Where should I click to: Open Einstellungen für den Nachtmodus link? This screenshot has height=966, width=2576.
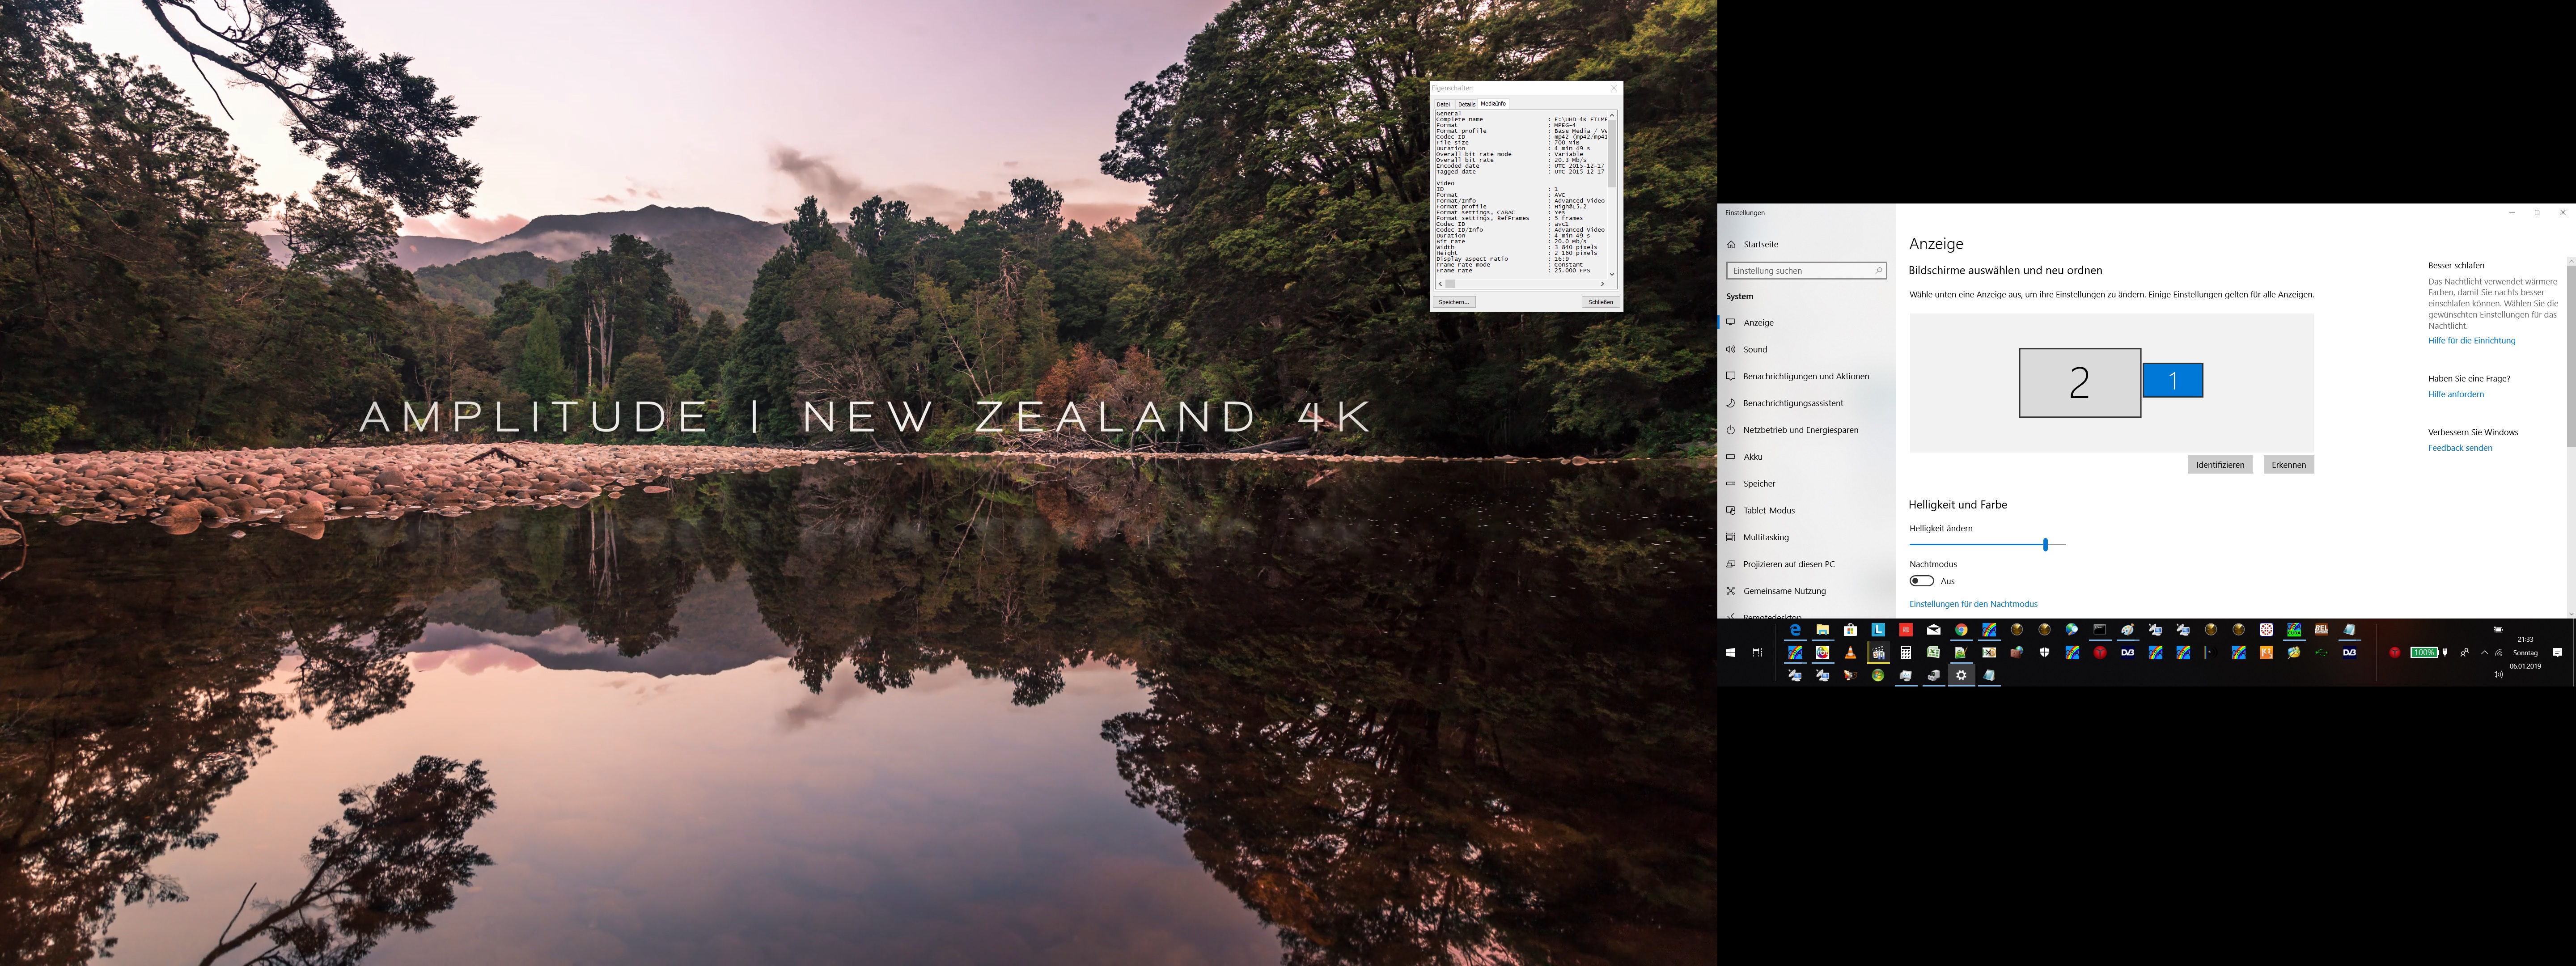pyautogui.click(x=1973, y=604)
